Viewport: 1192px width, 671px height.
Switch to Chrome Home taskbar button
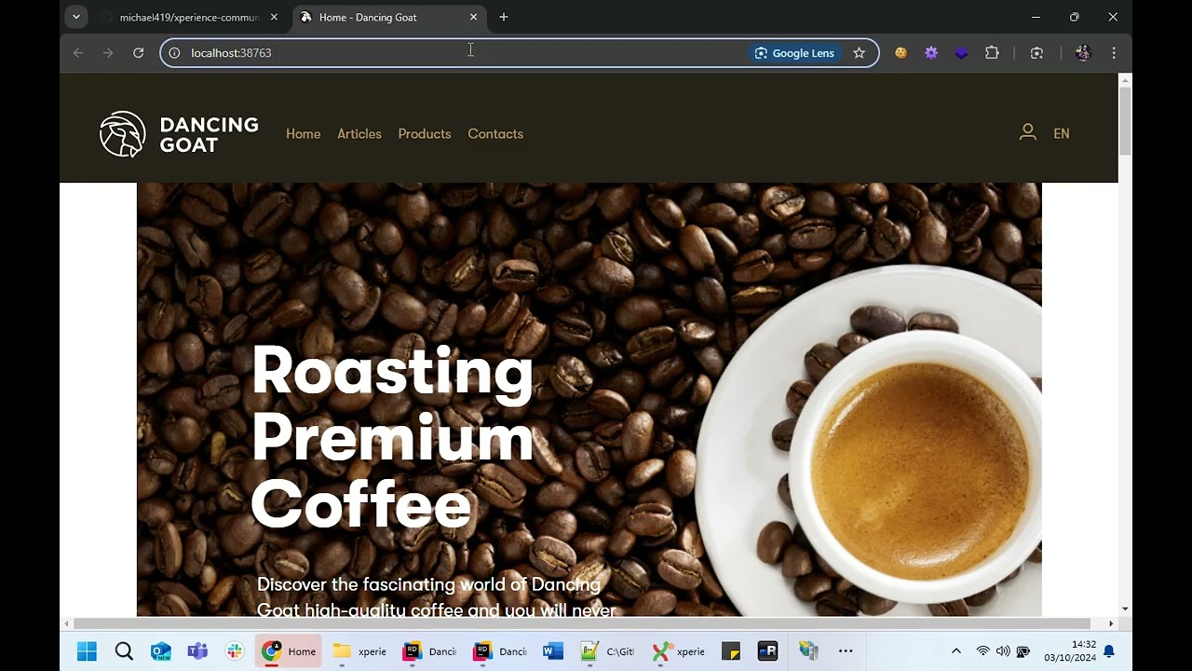point(289,651)
